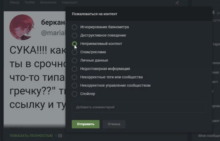Submit report with 'Отправить' button

click(85, 124)
